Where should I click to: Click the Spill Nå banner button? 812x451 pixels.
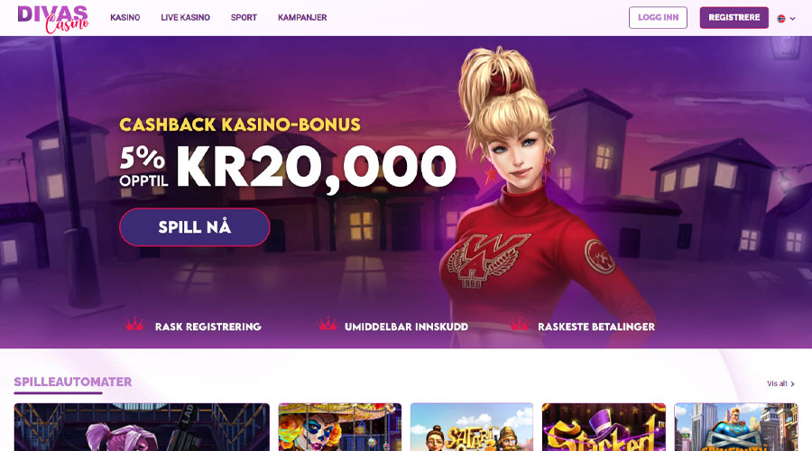[x=195, y=227]
